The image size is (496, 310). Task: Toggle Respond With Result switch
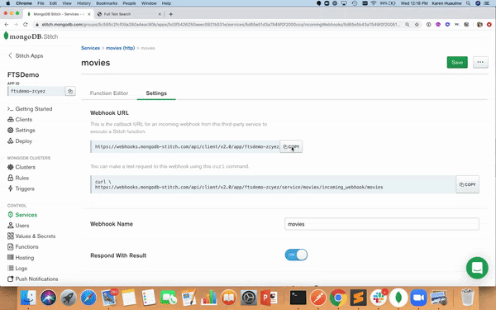[296, 255]
